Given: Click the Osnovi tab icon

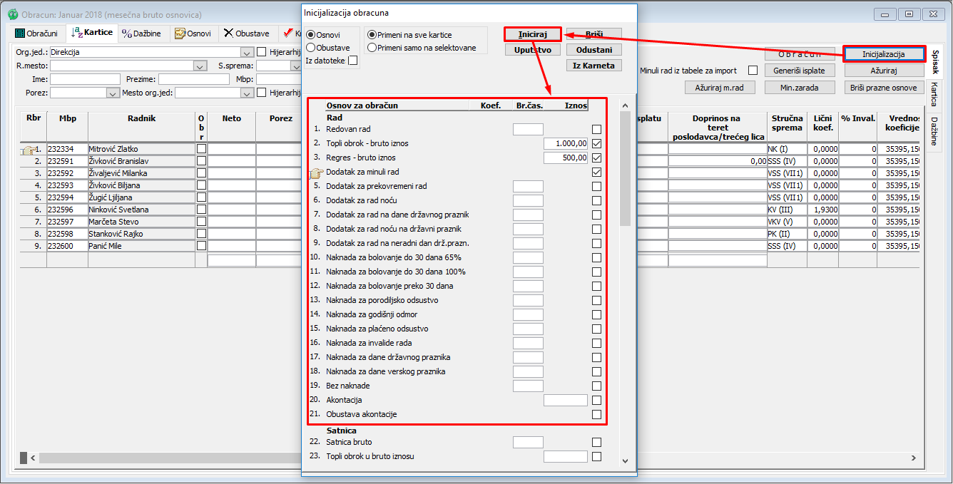Looking at the screenshot, I should pos(180,34).
